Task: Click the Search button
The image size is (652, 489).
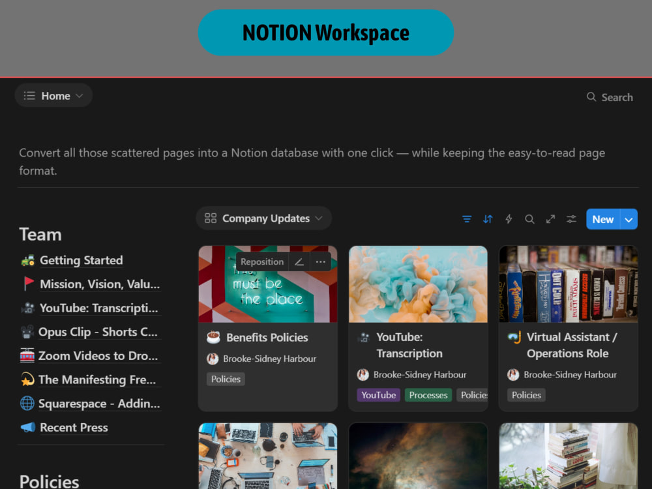Action: (x=610, y=97)
